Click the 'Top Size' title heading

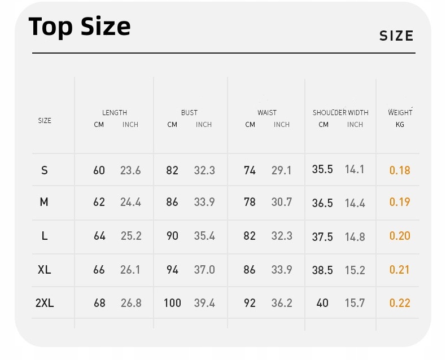click(80, 27)
